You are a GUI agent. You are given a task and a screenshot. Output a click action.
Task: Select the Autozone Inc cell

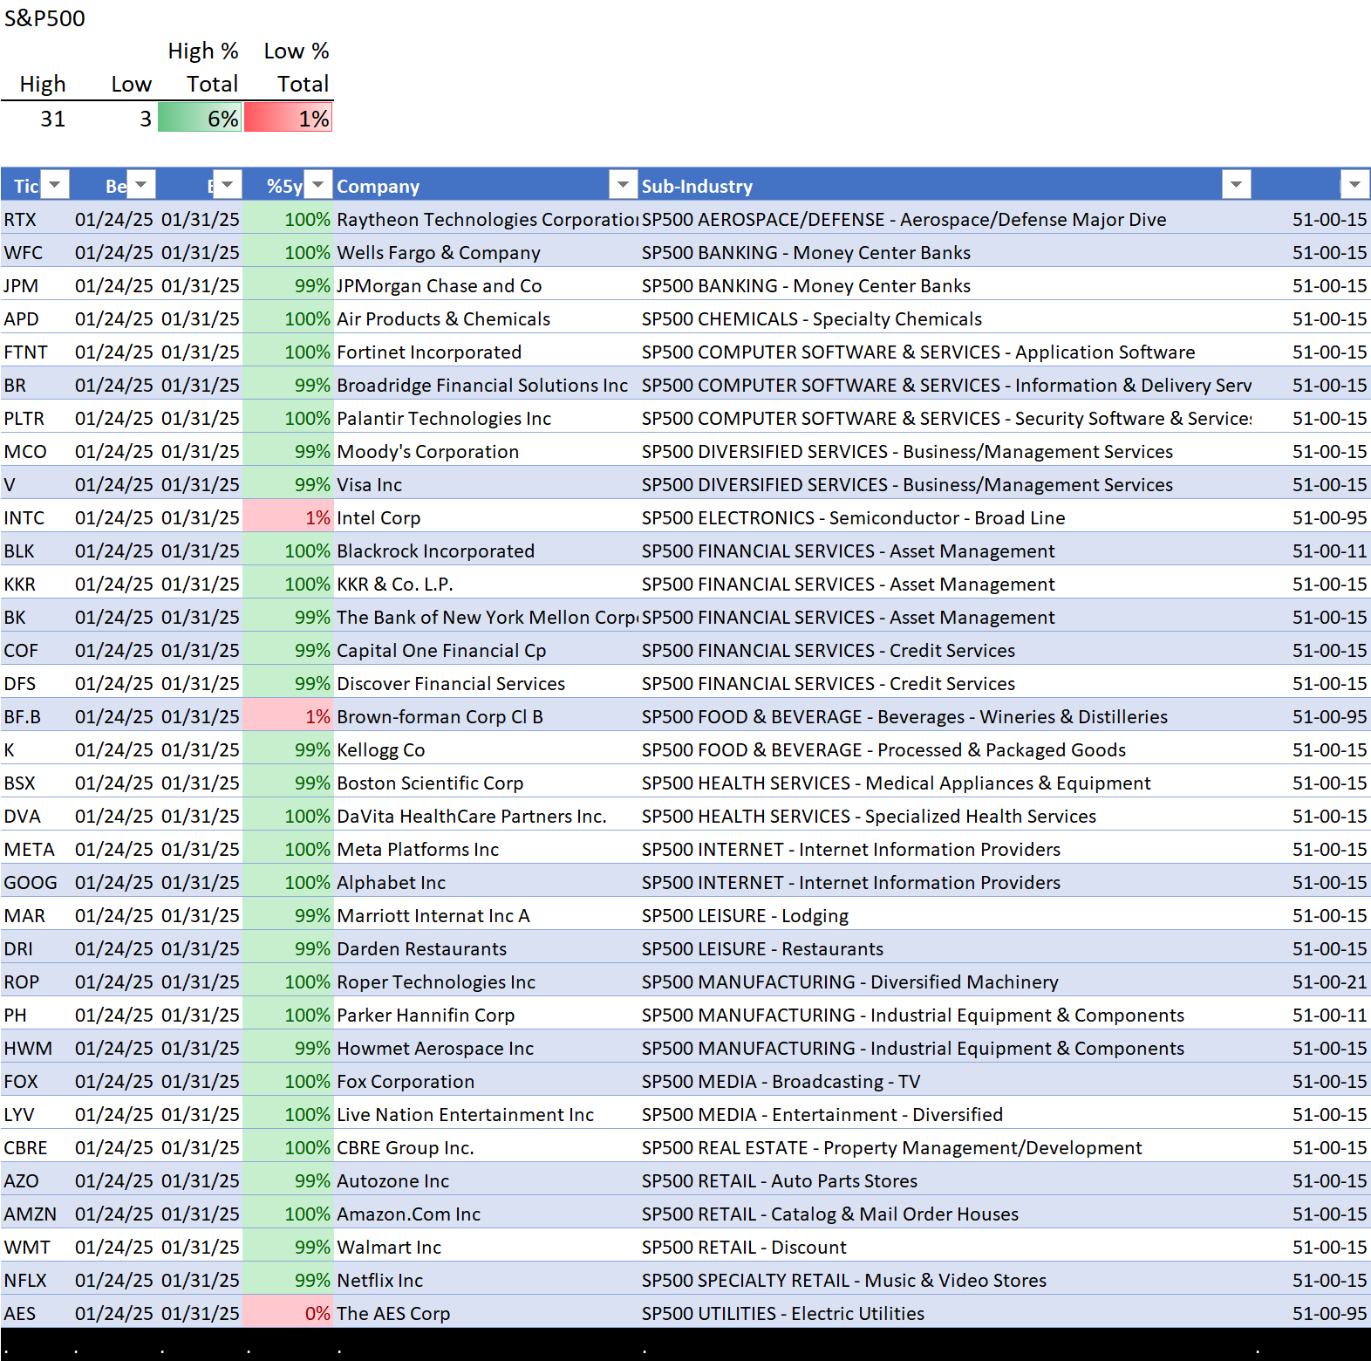(486, 1180)
